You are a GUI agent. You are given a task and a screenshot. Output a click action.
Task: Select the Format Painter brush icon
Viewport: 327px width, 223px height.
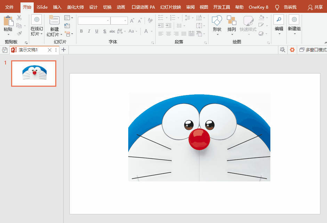(x=19, y=33)
